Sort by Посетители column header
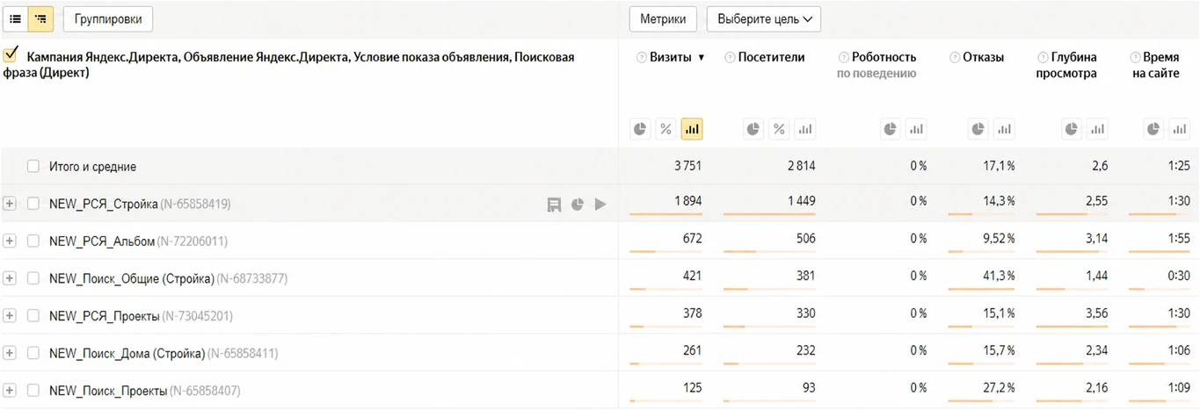Viewport: 1200px width, 410px height. tap(772, 57)
